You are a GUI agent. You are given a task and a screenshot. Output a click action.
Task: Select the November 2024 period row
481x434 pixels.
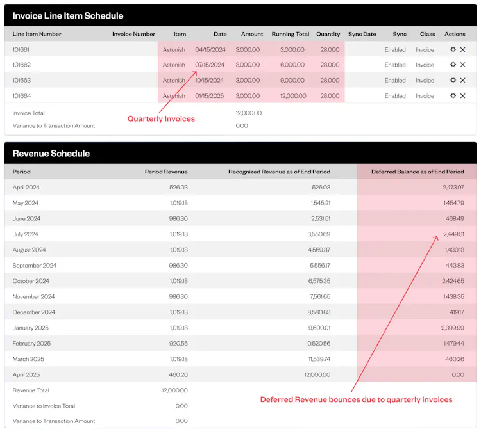click(240, 296)
